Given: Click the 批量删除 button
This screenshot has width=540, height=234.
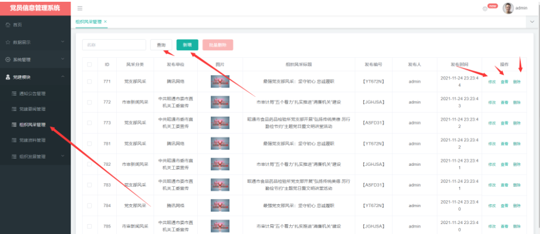Looking at the screenshot, I should [x=218, y=45].
